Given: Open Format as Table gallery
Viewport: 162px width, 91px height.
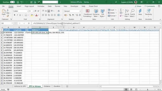Looking at the screenshot, I should click(x=96, y=13).
